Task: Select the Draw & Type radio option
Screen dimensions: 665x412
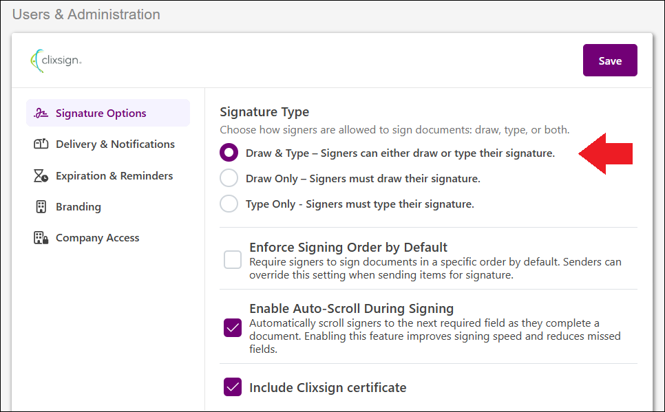Action: pos(229,153)
